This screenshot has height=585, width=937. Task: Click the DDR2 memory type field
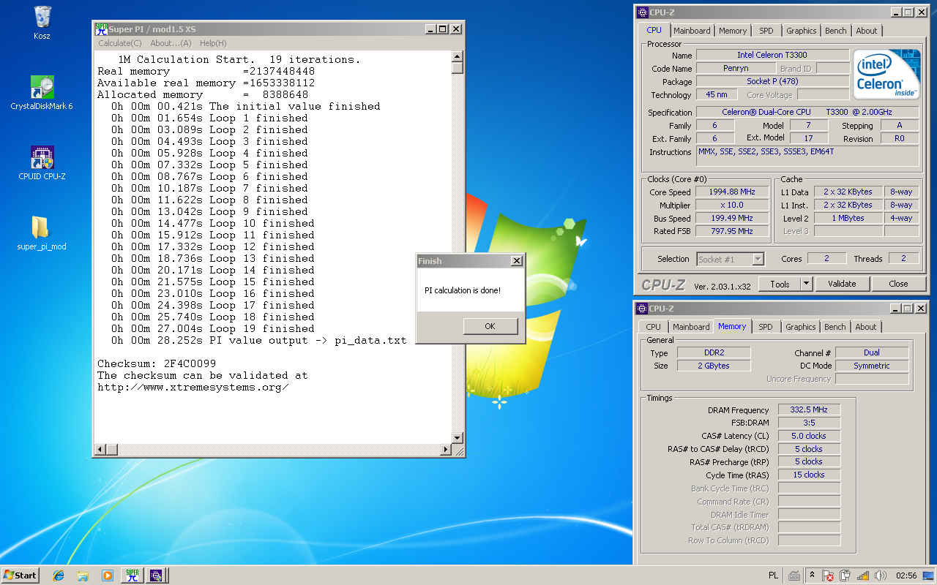tap(713, 353)
